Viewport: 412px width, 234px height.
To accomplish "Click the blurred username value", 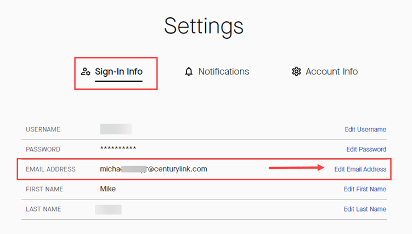I will pyautogui.click(x=116, y=129).
